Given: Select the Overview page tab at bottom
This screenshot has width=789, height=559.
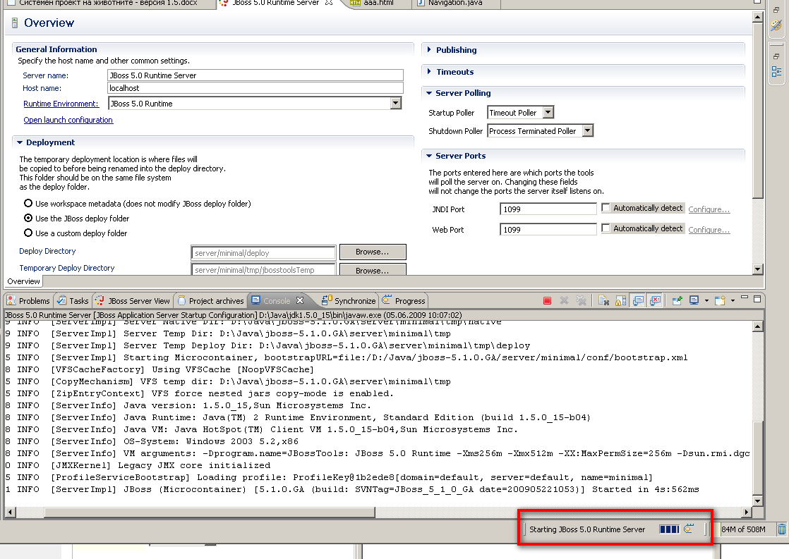Looking at the screenshot, I should coord(24,281).
